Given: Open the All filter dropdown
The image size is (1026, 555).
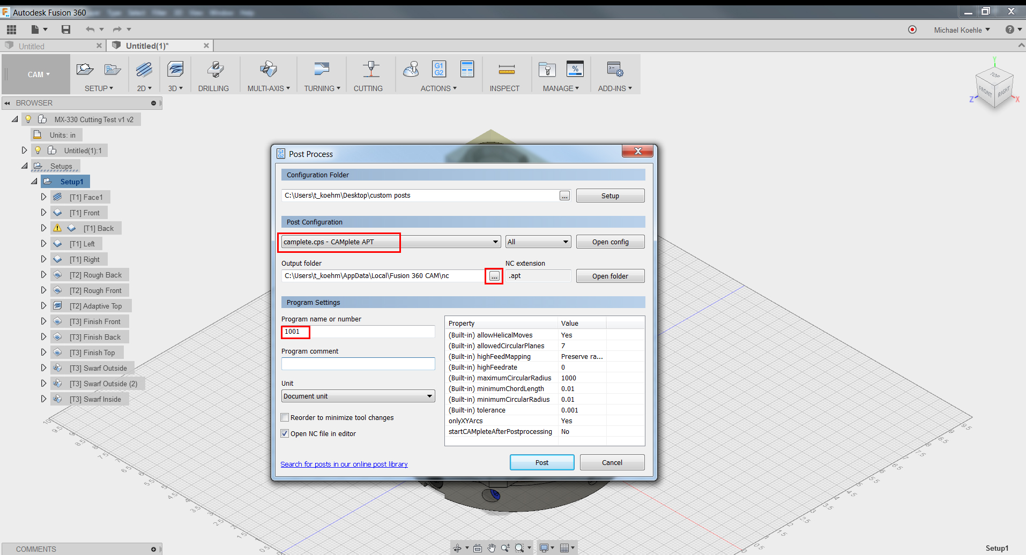Looking at the screenshot, I should pos(538,242).
